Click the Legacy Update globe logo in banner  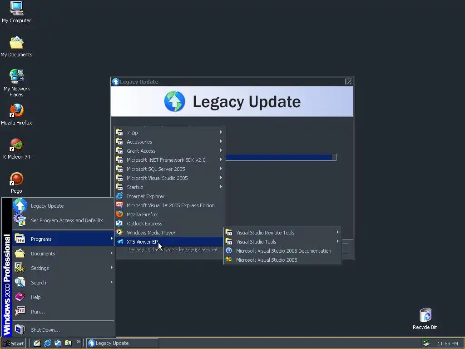click(175, 101)
